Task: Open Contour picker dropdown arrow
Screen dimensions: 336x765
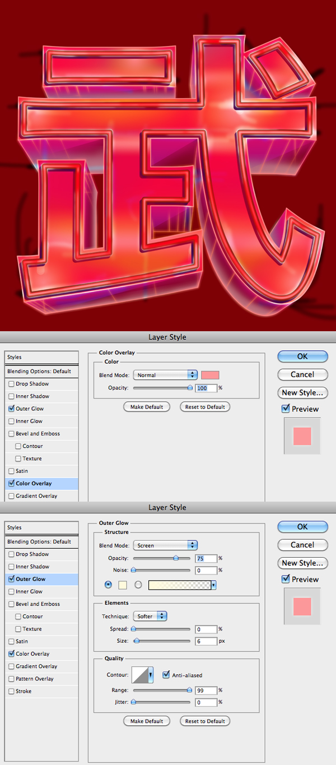Action: pyautogui.click(x=151, y=675)
